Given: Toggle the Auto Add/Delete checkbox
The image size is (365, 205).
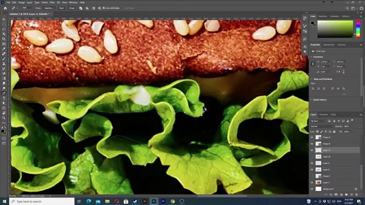Looking at the screenshot, I should [x=104, y=8].
